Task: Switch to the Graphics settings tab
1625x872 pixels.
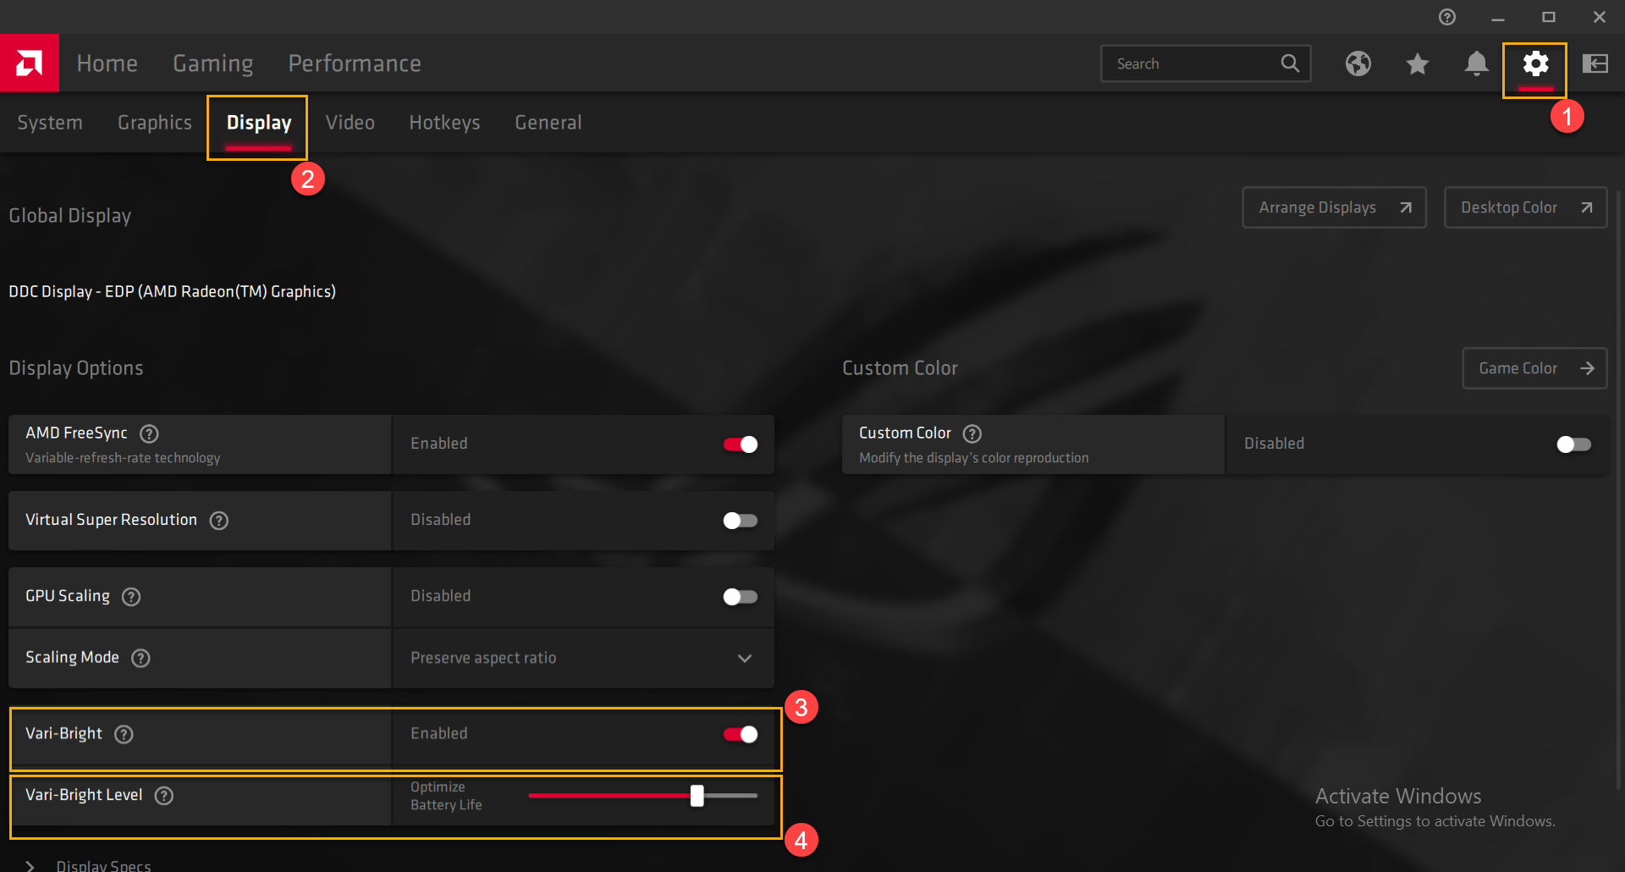Action: click(155, 123)
